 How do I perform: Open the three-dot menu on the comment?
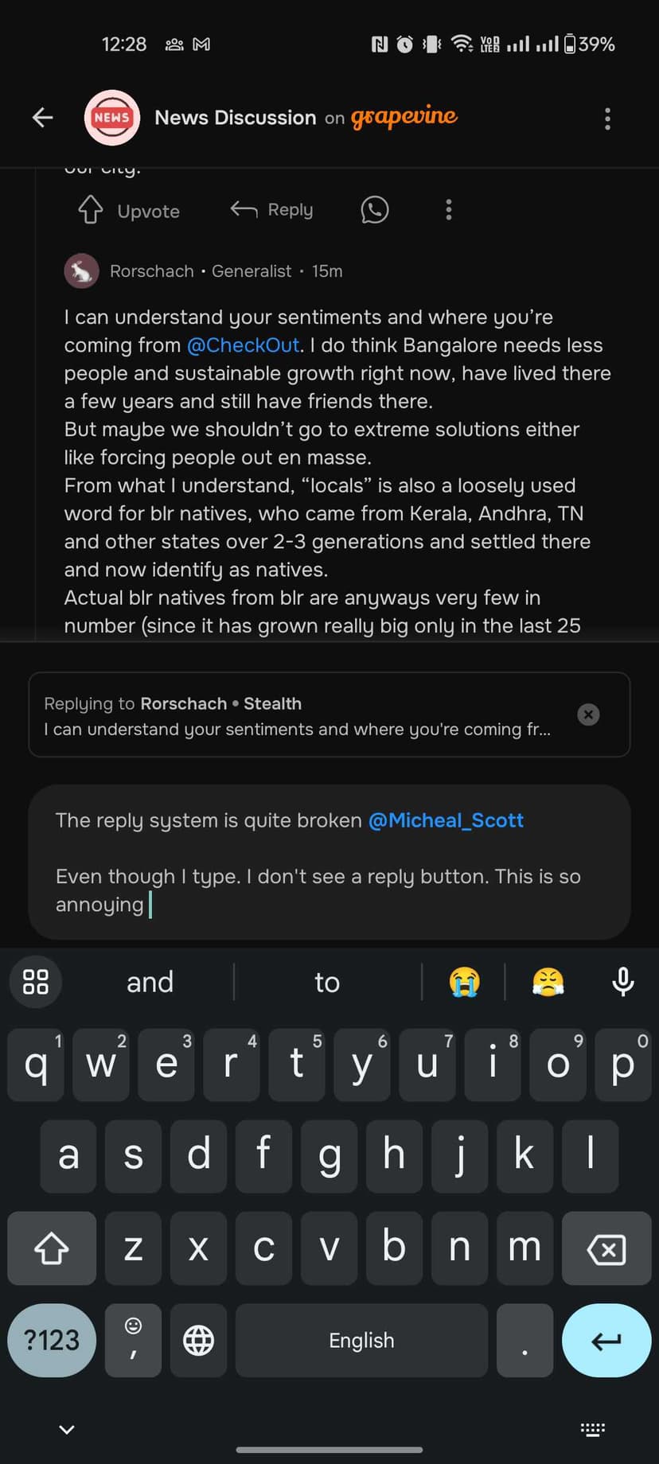(x=448, y=209)
